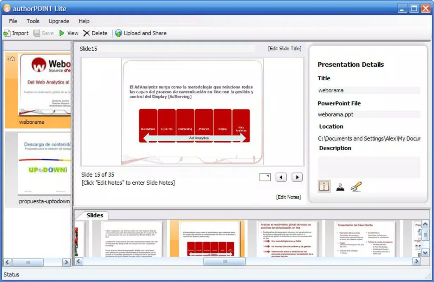Click the presentation list horizontal scrollbar thumb
Screen dimensions: 434x282
[28, 262]
